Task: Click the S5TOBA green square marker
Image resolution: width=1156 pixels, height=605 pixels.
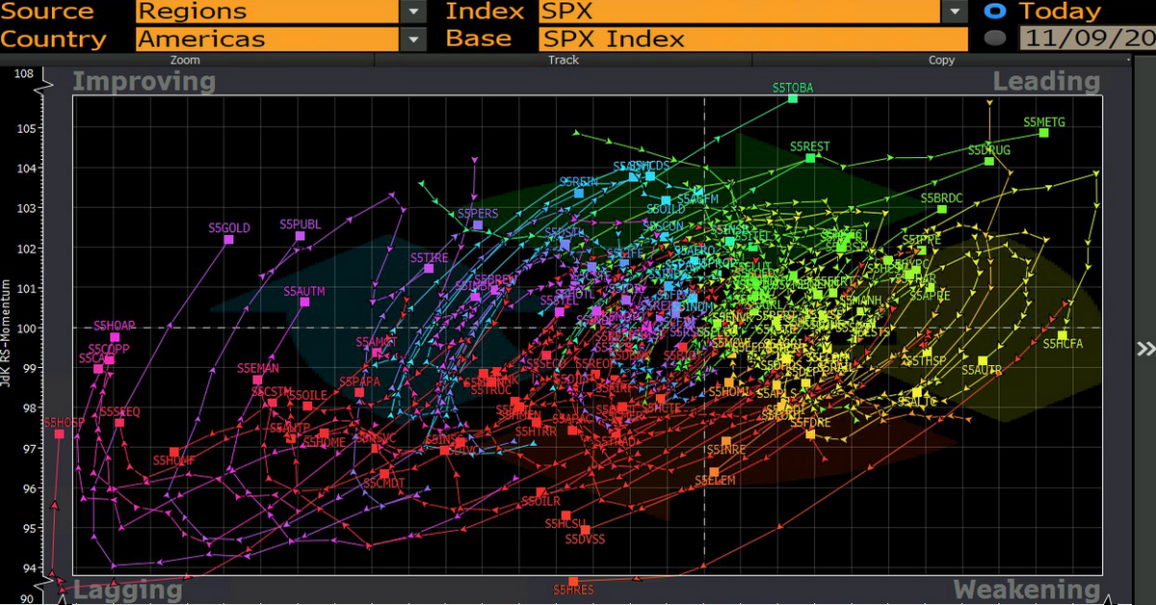Action: pos(793,98)
